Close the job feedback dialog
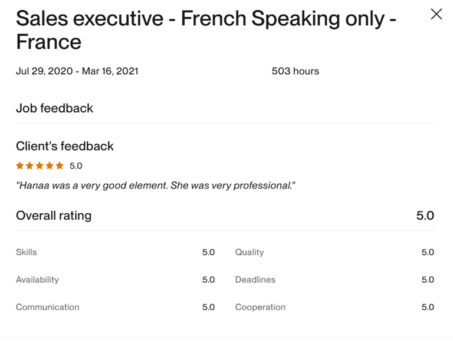Viewport: 453px width, 341px height. pos(436,14)
